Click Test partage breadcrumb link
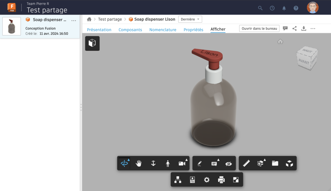Image resolution: width=331 pixels, height=191 pixels. click(x=110, y=19)
